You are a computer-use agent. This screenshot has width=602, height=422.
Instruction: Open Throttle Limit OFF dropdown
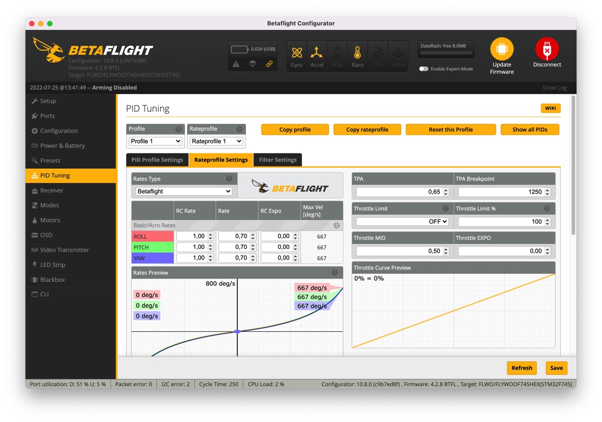402,222
